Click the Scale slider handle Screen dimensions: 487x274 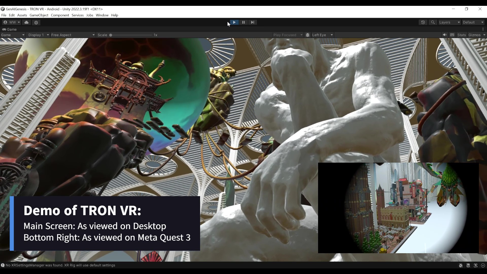pyautogui.click(x=111, y=35)
